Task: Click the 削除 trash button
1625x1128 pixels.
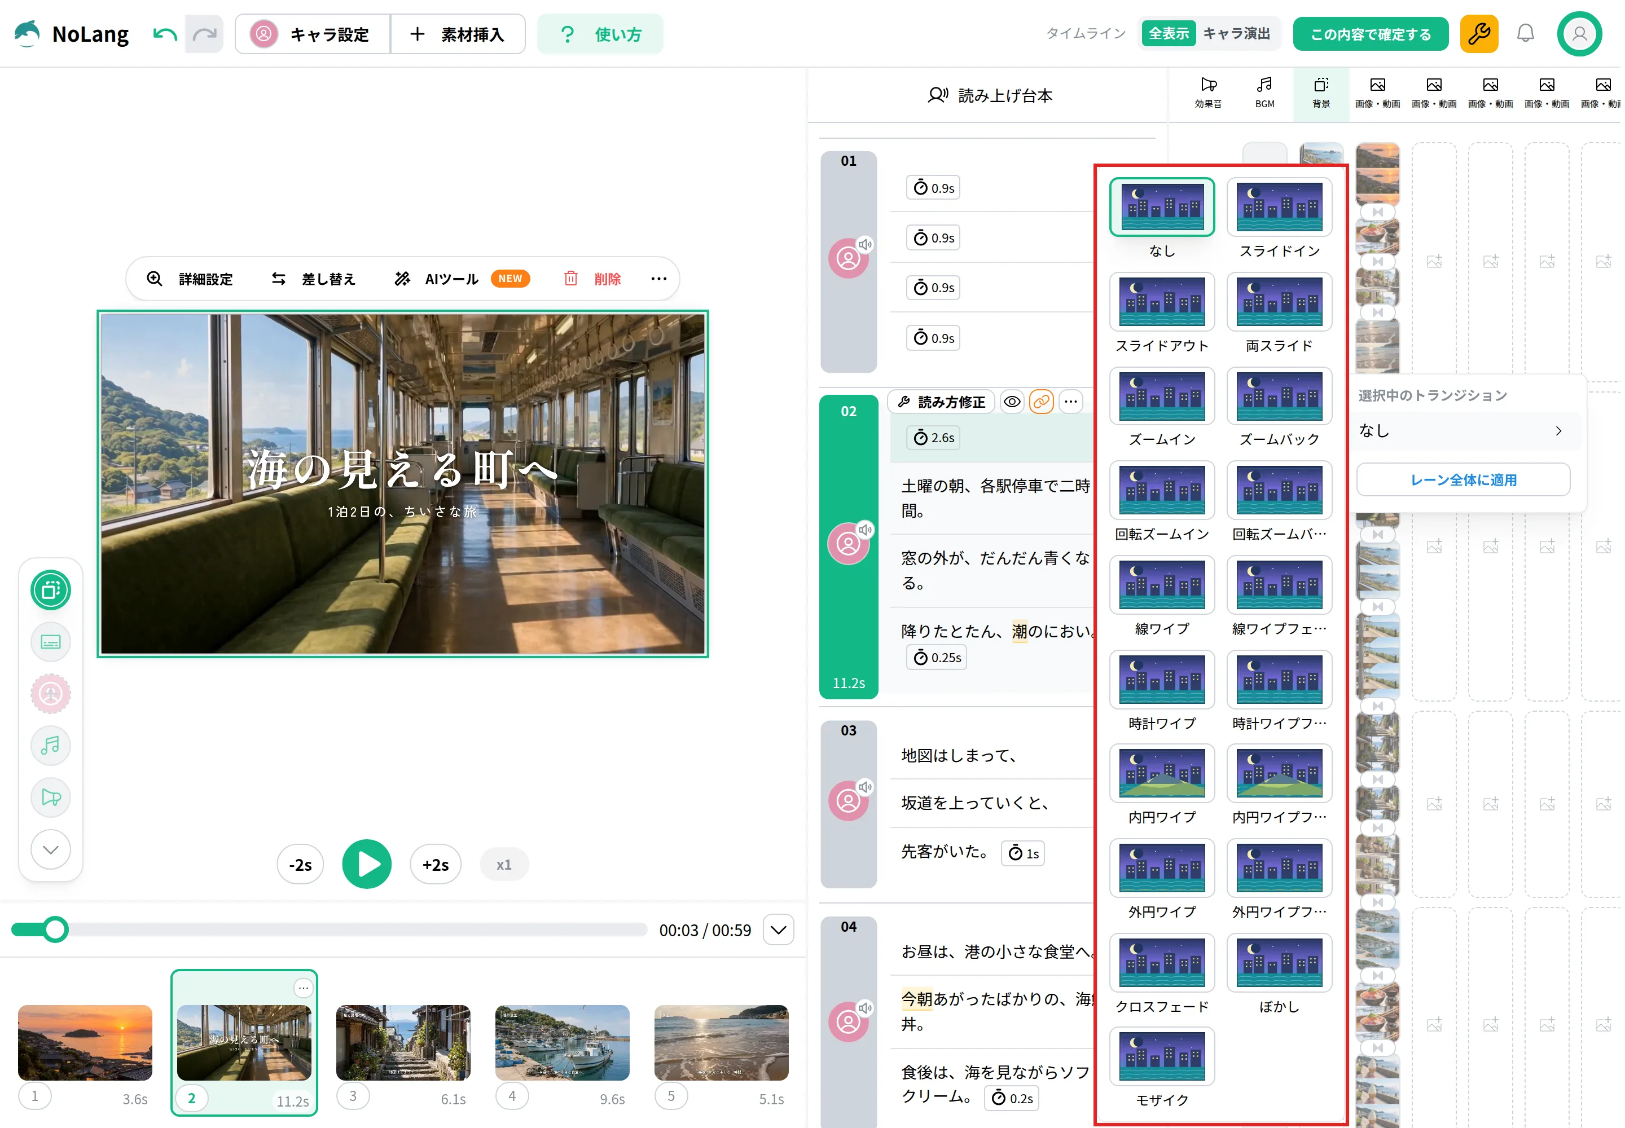Action: (x=592, y=279)
